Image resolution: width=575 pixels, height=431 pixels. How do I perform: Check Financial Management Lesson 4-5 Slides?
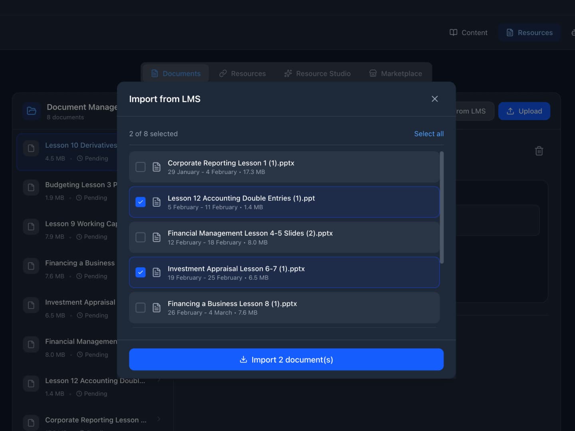coord(140,237)
